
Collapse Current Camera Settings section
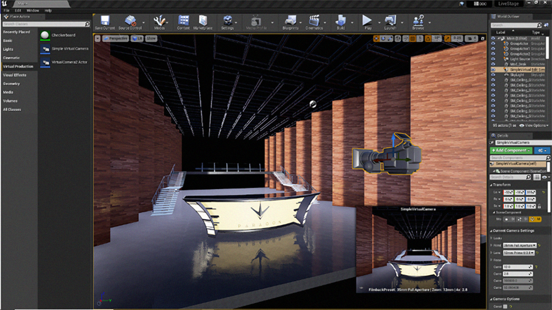tap(491, 231)
